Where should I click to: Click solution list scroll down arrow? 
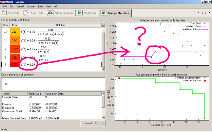103,69
